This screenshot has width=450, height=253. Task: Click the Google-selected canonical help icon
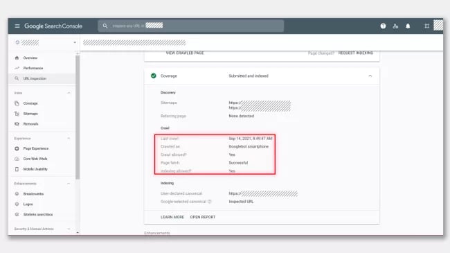210,202
